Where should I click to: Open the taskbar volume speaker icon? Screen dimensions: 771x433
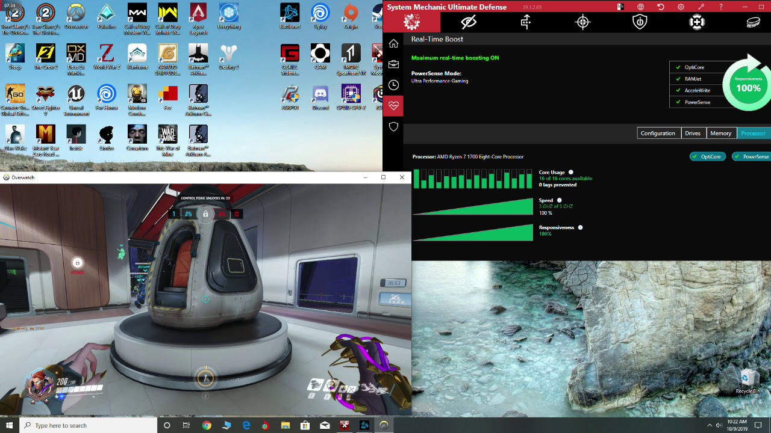(x=719, y=425)
